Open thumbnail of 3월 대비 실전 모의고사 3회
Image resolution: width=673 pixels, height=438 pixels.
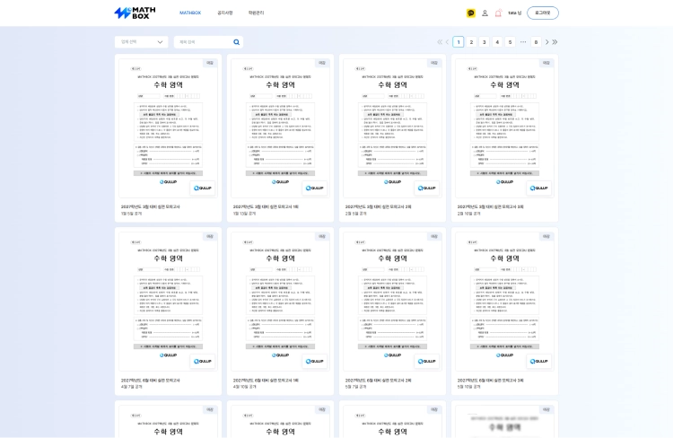pos(504,128)
